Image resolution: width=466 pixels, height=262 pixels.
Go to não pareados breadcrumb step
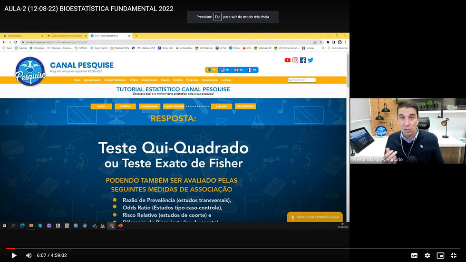point(245,106)
